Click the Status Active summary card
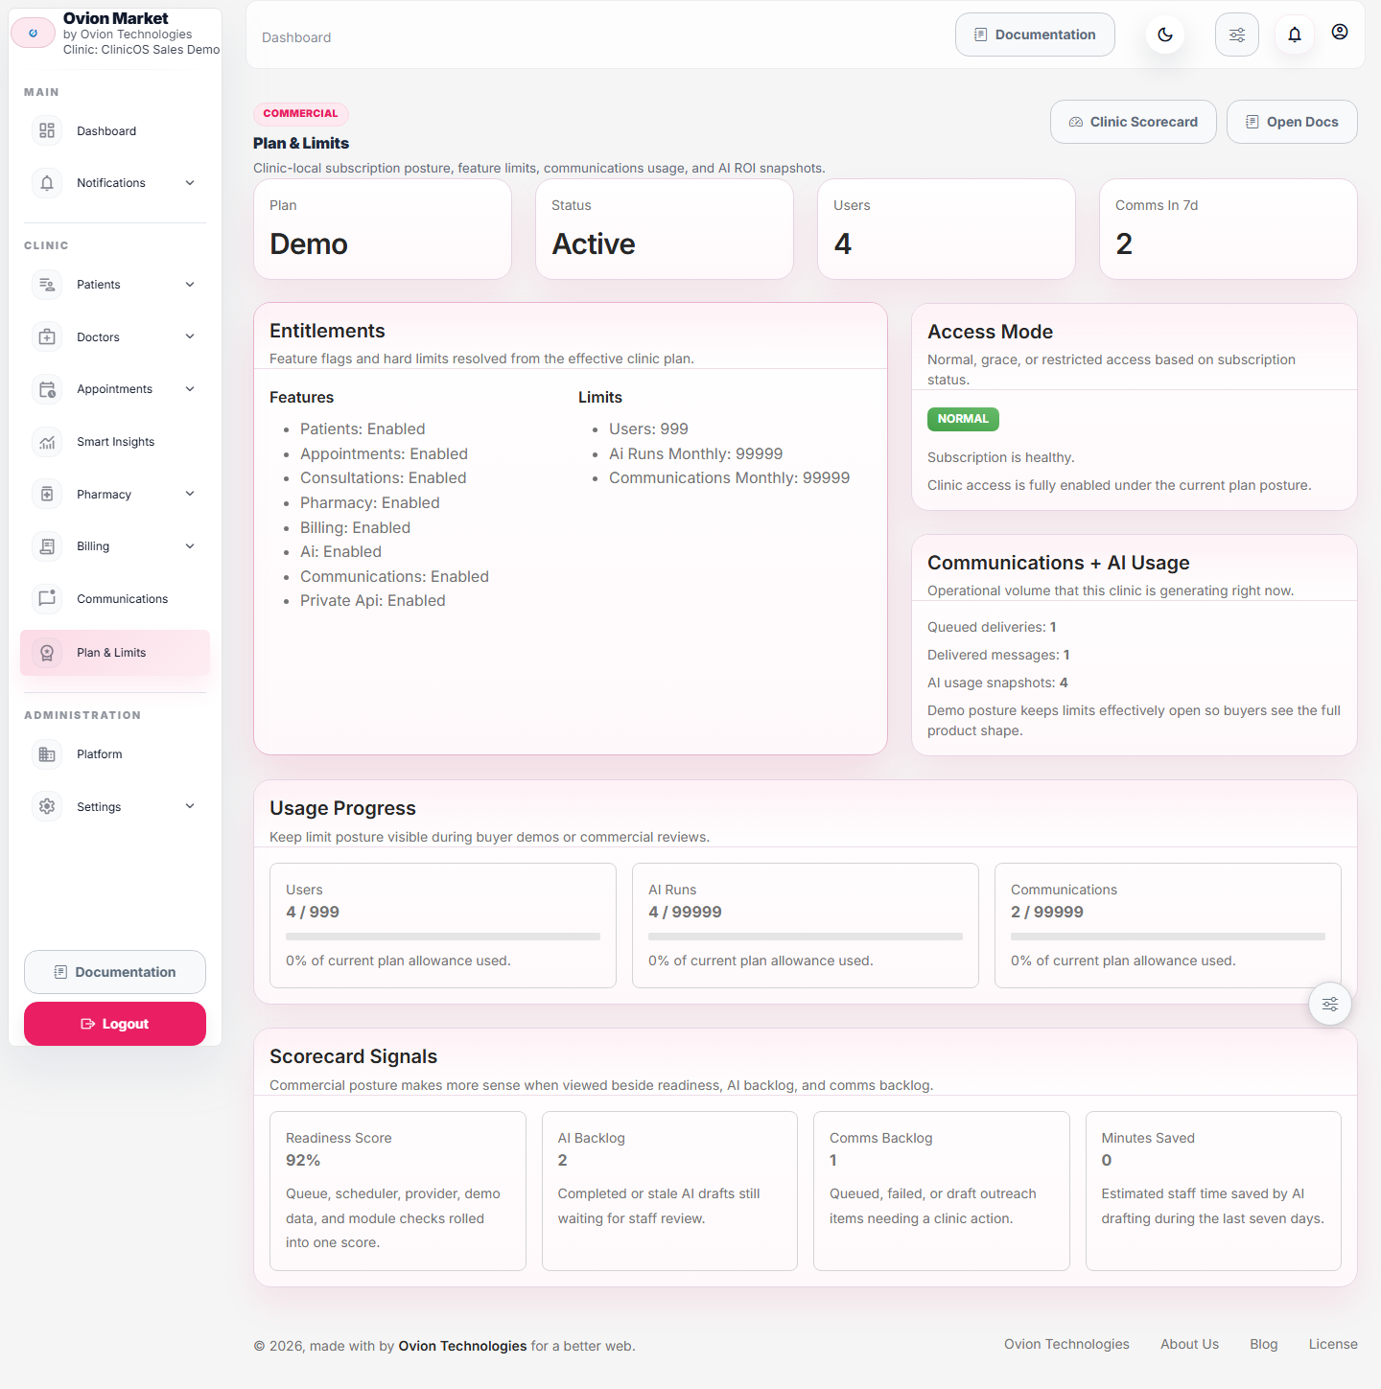The height and width of the screenshot is (1389, 1381). click(x=665, y=229)
